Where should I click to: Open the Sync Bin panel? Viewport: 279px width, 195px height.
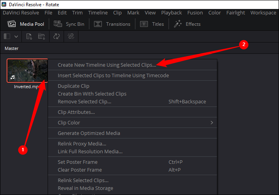point(69,24)
